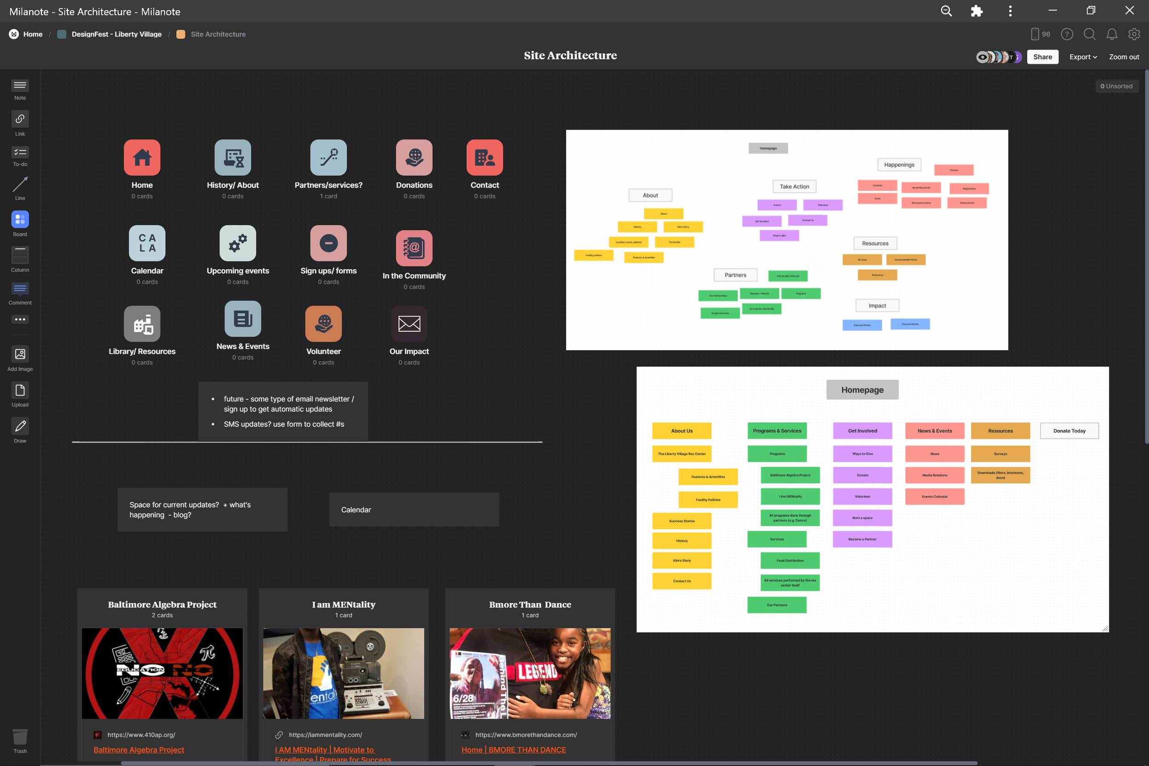The height and width of the screenshot is (766, 1149).
Task: Select the To-do tool in sidebar
Action: (20, 156)
